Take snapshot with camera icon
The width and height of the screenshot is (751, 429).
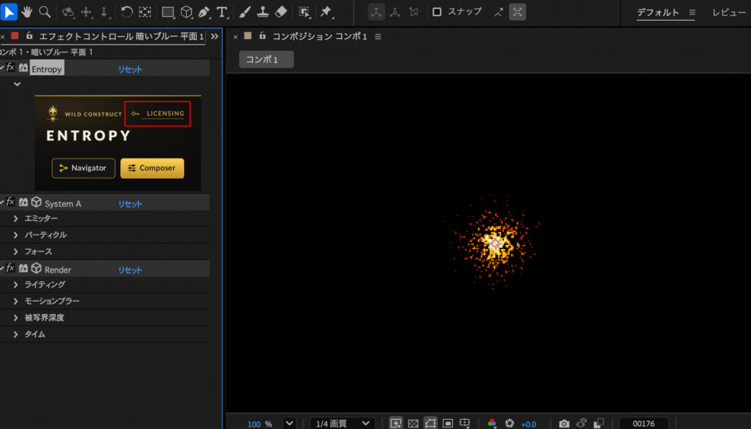click(564, 423)
